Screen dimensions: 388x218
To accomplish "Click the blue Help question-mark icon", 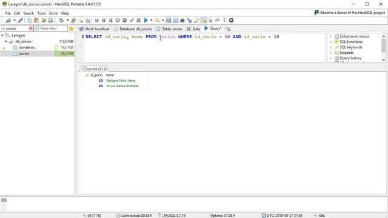I will (96, 21).
